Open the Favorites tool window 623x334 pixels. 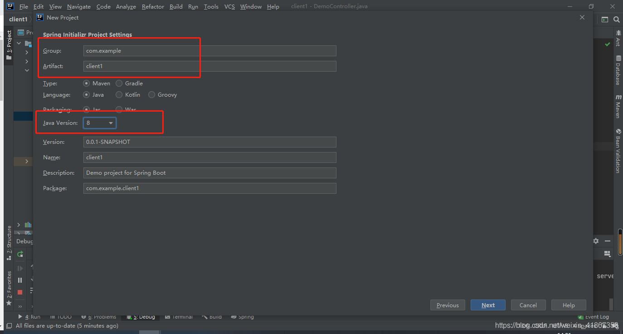9,288
